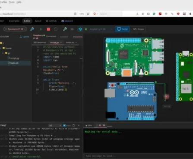Switch to the Terminal tab
Image resolution: width=193 pixels, height=159 pixels.
[40, 42]
